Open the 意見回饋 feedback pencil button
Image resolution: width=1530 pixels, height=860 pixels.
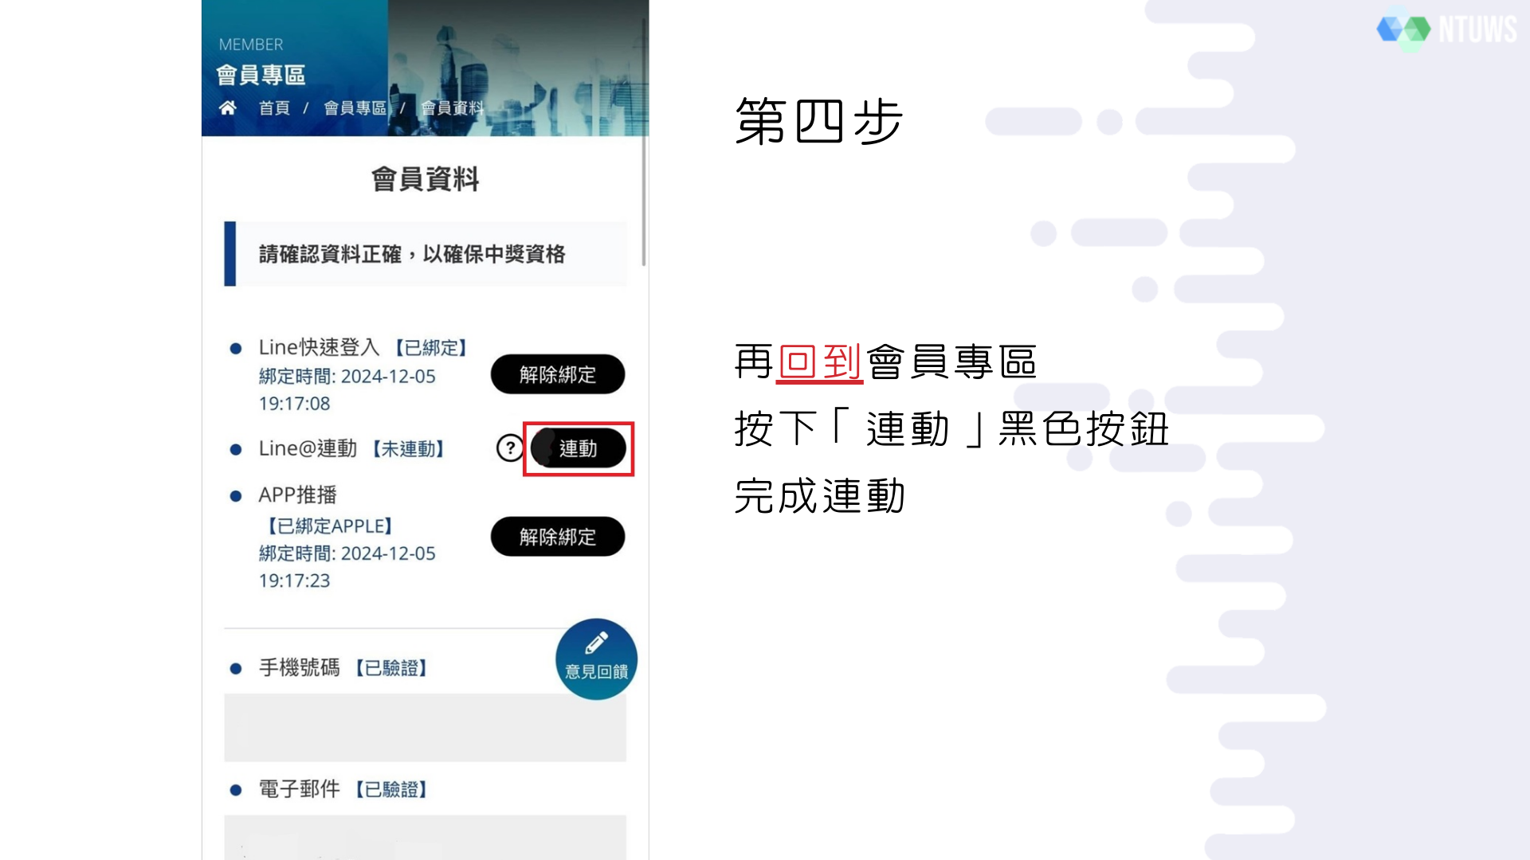pyautogui.click(x=596, y=659)
